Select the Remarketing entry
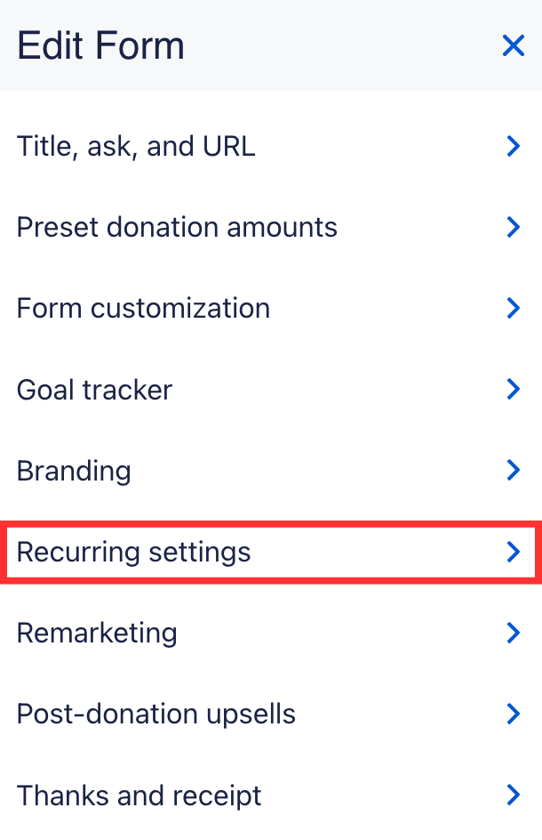This screenshot has width=542, height=840. pyautogui.click(x=97, y=633)
